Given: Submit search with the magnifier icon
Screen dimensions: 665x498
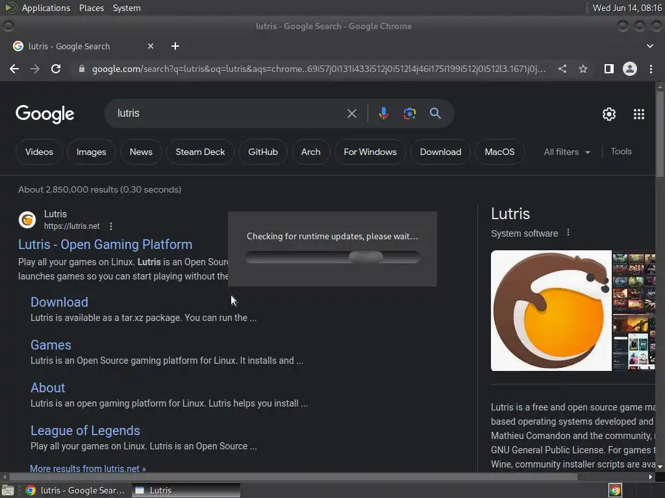Looking at the screenshot, I should (435, 113).
